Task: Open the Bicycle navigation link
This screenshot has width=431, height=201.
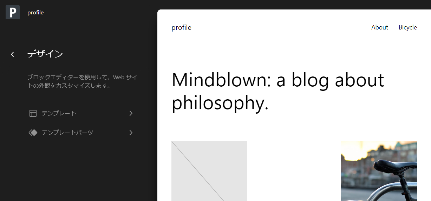Action: tap(408, 27)
